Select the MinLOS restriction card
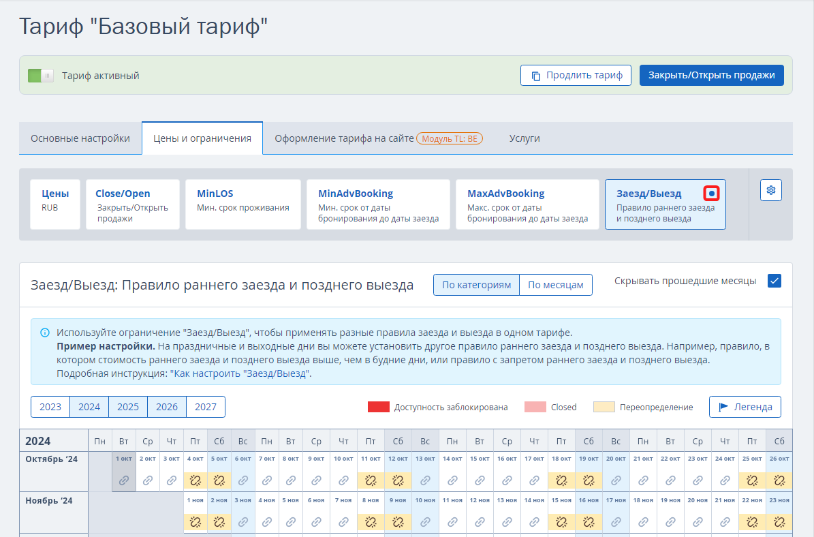Screen dimensions: 814x537 point(242,204)
